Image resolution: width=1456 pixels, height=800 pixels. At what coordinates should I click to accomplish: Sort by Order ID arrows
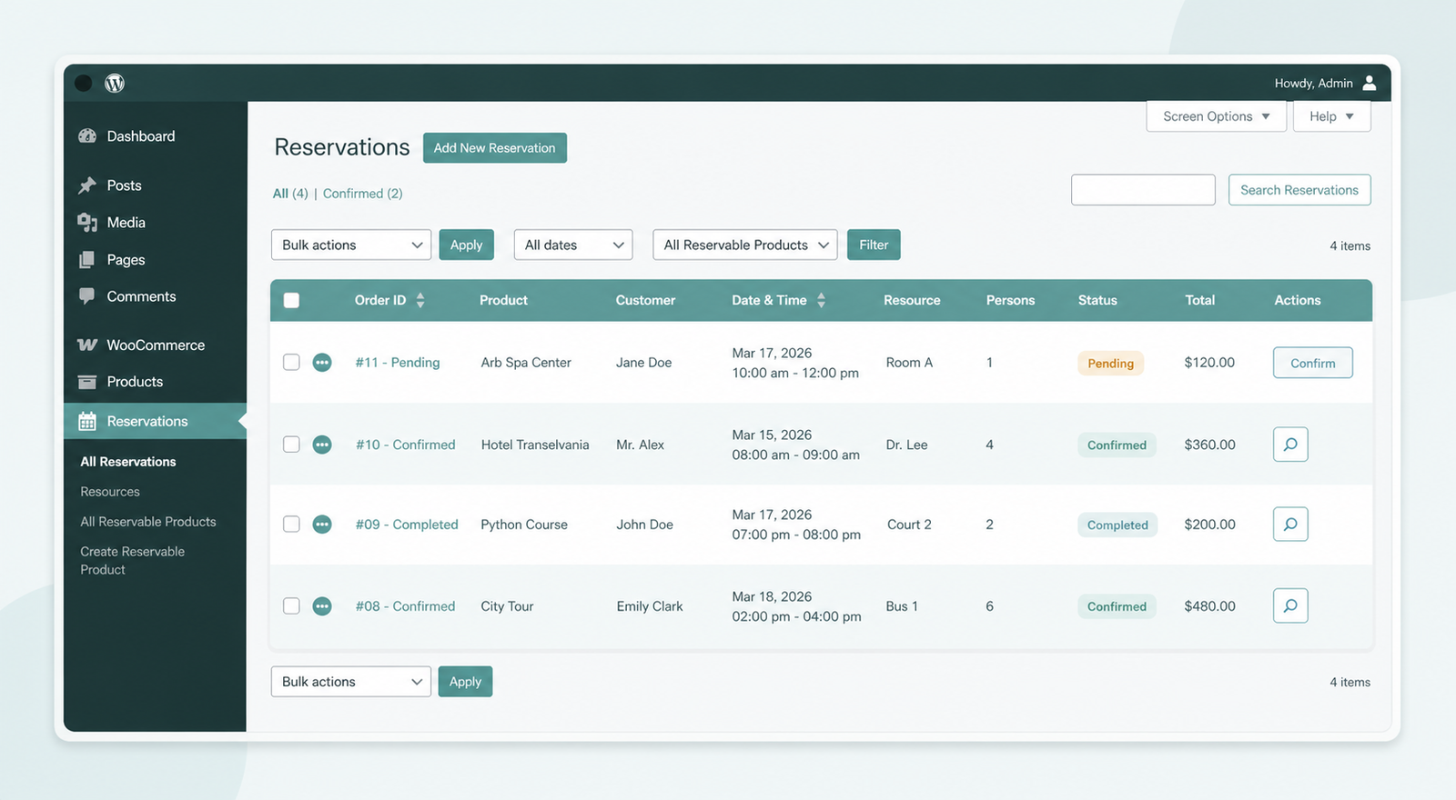[420, 300]
